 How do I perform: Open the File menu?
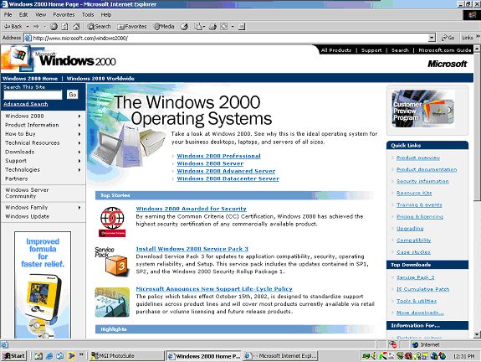pyautogui.click(x=8, y=14)
